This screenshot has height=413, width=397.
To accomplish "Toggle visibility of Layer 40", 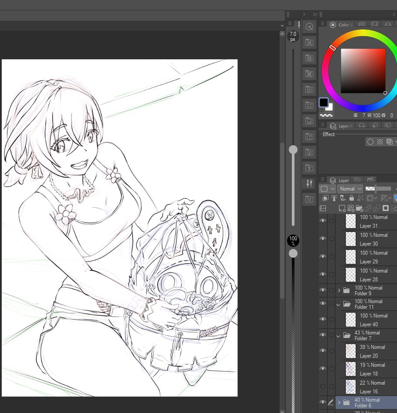I will coord(323,319).
